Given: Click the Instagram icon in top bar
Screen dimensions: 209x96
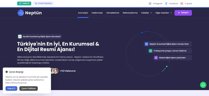Looking at the screenshot, I should pyautogui.click(x=150, y=4).
